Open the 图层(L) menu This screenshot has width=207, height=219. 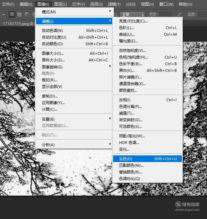pyautogui.click(x=61, y=4)
